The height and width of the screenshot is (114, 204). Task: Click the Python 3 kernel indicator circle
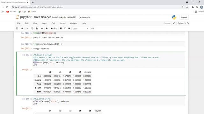[188, 23]
